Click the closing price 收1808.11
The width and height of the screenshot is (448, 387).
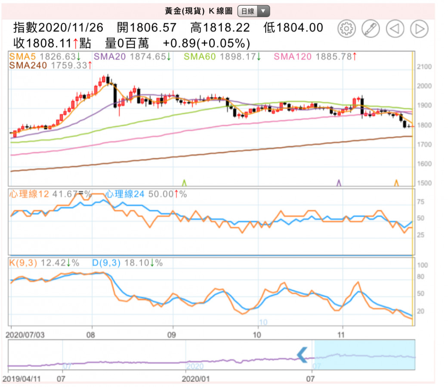coord(42,43)
